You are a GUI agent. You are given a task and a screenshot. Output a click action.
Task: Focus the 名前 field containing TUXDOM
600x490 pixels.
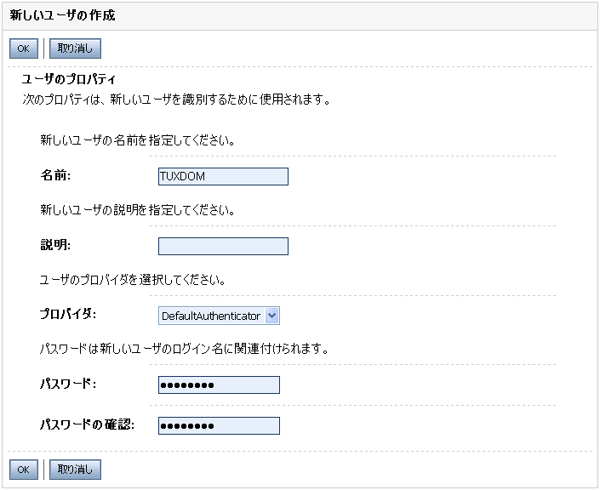tap(223, 176)
